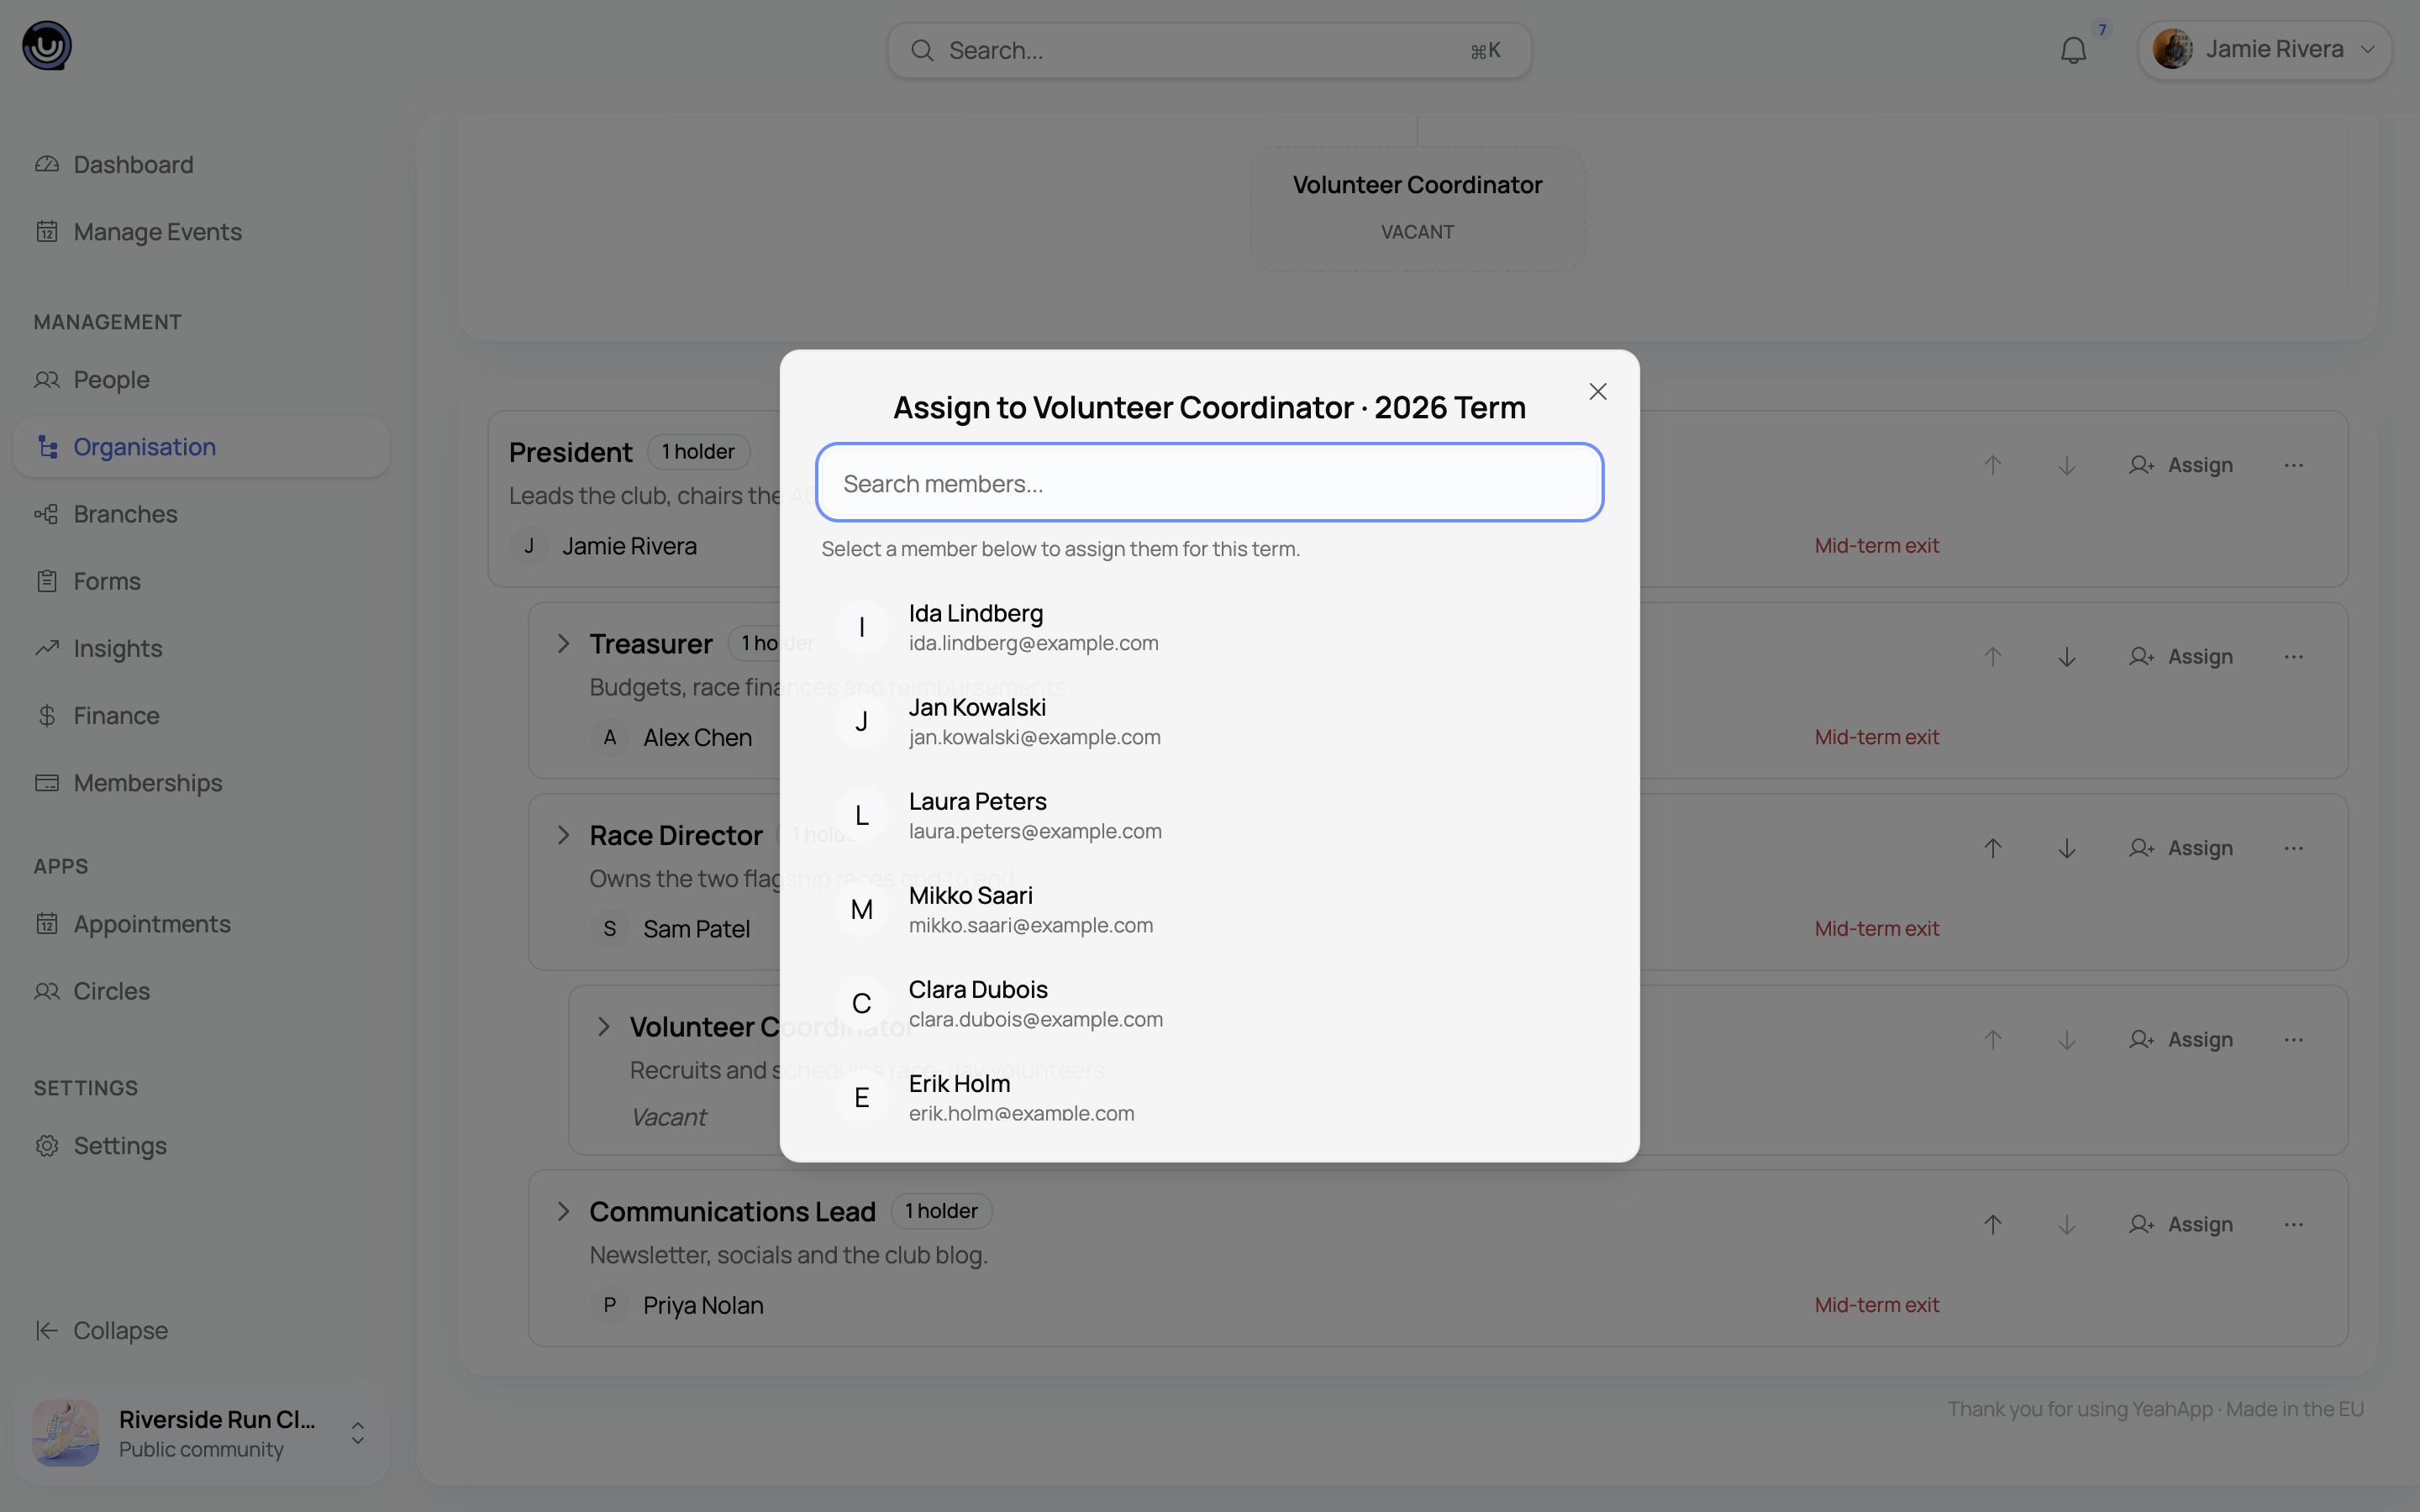The height and width of the screenshot is (1512, 2420).
Task: Open the Riverside Run Club community switcher
Action: 201,1433
